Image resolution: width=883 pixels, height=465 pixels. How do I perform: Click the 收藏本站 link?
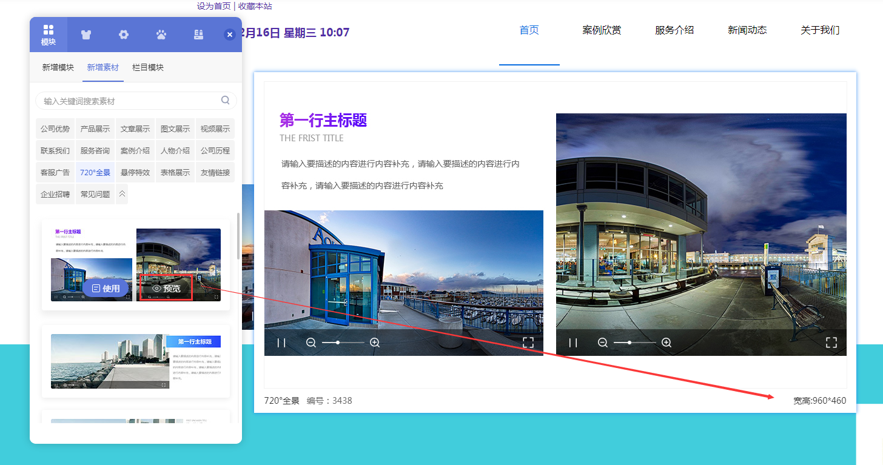tap(255, 6)
